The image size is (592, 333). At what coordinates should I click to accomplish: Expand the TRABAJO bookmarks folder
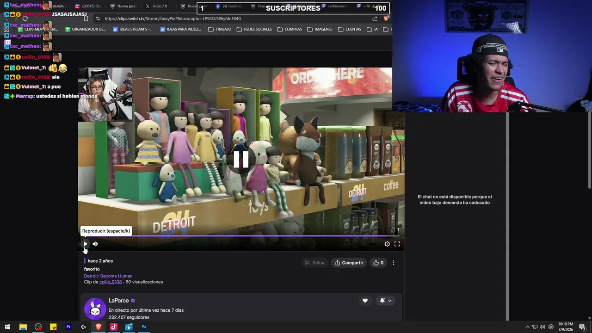coord(220,29)
